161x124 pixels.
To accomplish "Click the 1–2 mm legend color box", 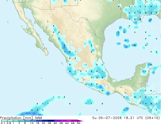I will 16,121.
